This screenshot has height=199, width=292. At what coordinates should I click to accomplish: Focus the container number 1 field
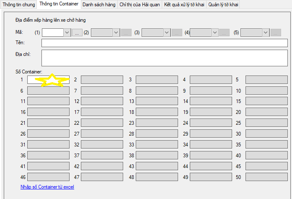pyautogui.click(x=48, y=80)
